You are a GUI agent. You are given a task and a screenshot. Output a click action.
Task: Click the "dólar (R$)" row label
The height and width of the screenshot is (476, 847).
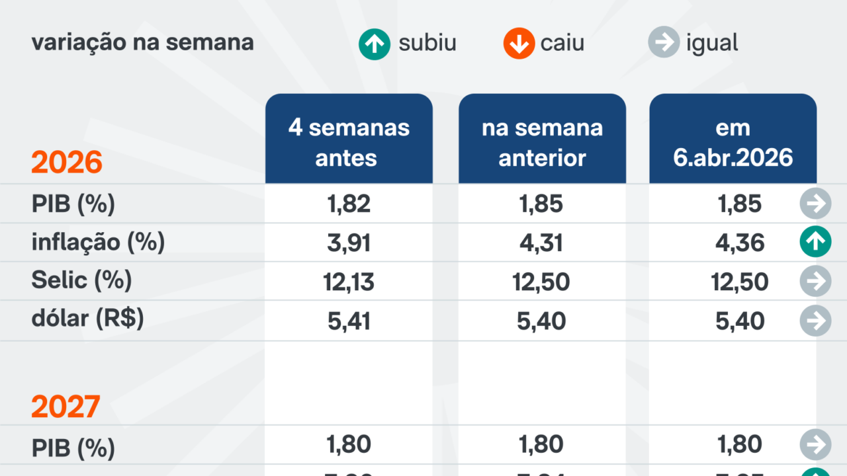87,319
